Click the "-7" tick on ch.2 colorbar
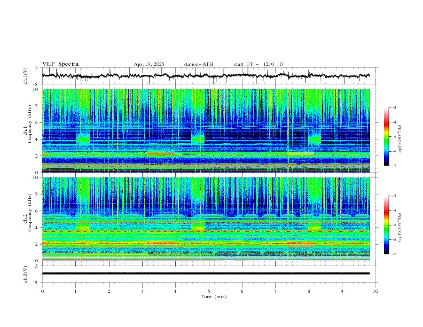Screen dimensions: 423x327 394,254
